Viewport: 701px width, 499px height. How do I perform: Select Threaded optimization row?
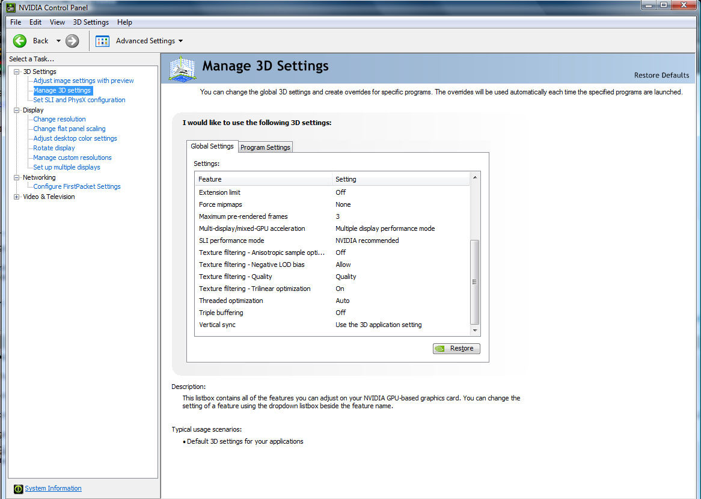(332, 301)
